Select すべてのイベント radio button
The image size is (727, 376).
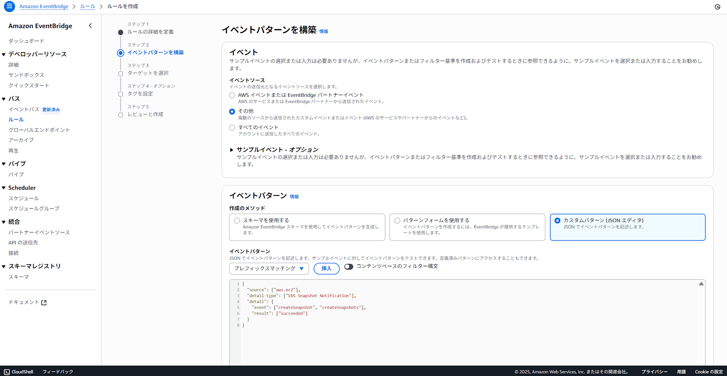click(x=232, y=128)
